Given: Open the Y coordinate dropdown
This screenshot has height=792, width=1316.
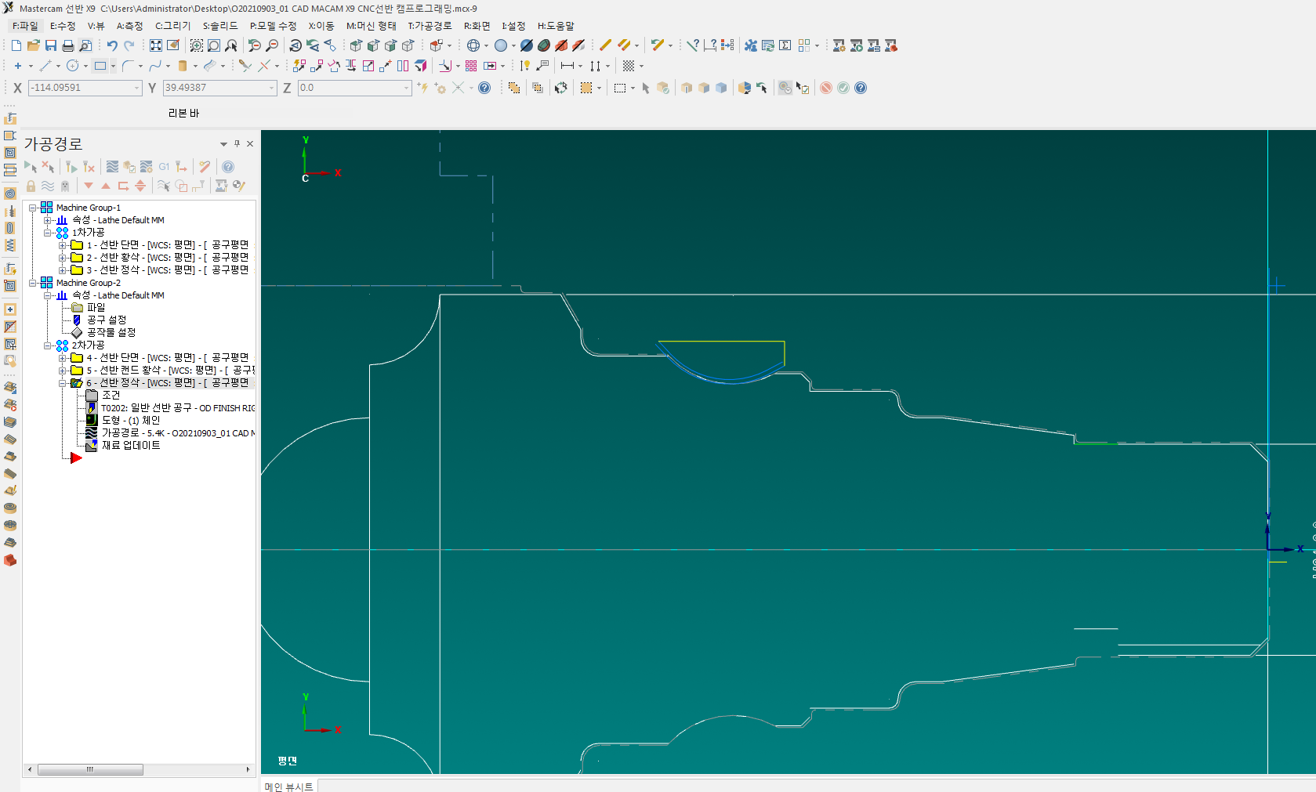Looking at the screenshot, I should tap(272, 88).
